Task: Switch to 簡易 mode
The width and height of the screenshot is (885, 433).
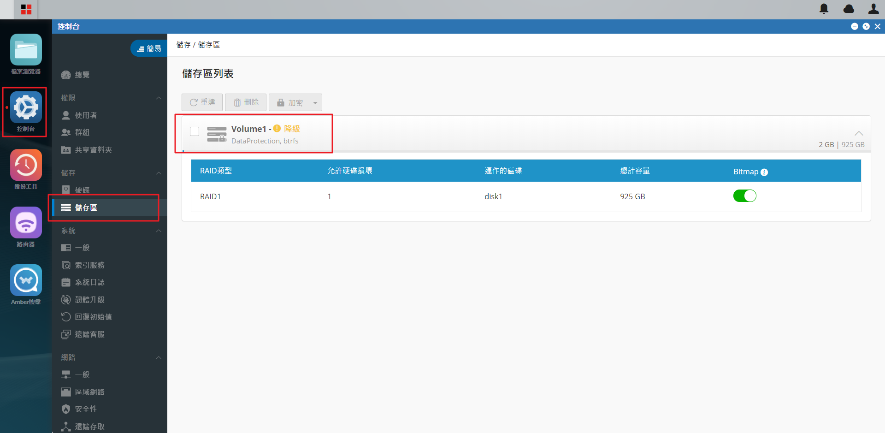Action: (149, 48)
